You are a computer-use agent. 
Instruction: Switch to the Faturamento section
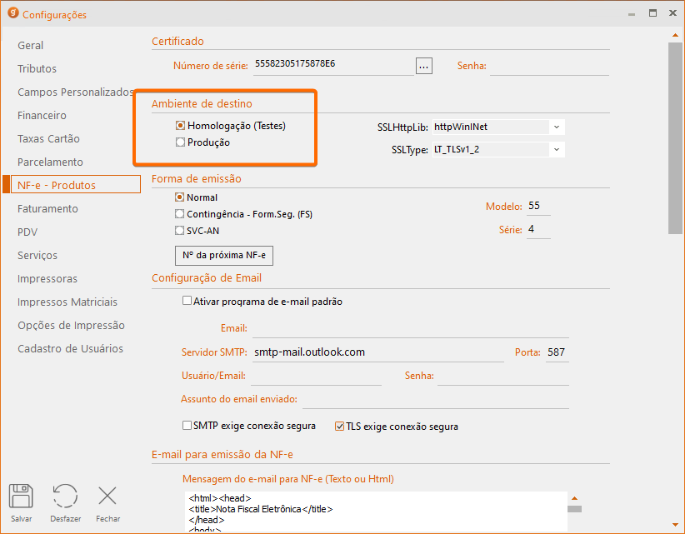47,208
